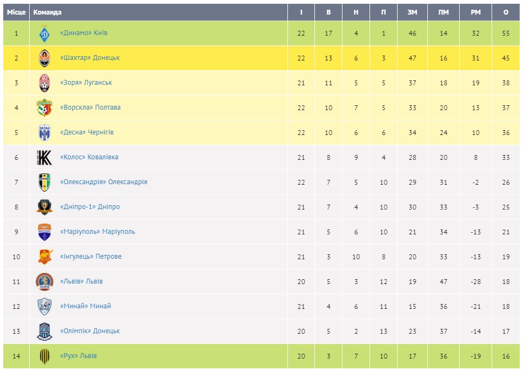Click the Inhulets Petrove club logo
This screenshot has height=371, width=524.
(x=45, y=257)
